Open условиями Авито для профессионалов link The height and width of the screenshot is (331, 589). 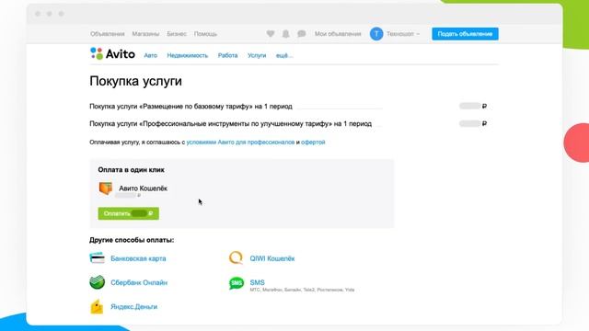click(x=240, y=143)
